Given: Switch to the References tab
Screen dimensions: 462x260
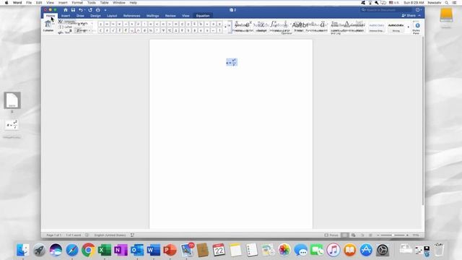Looking at the screenshot, I should [131, 16].
